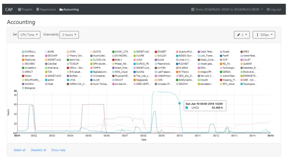Click the ENUBET red legend marker

[x=156, y=52]
